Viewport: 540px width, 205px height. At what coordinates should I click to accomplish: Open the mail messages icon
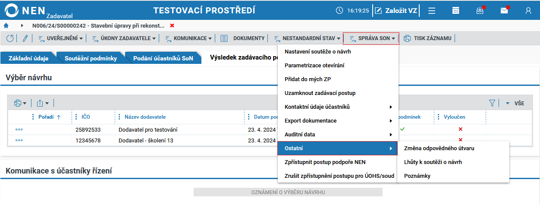(504, 11)
